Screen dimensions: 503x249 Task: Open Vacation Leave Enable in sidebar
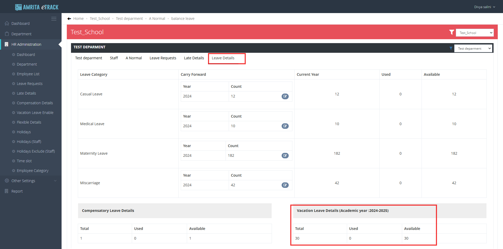35,113
